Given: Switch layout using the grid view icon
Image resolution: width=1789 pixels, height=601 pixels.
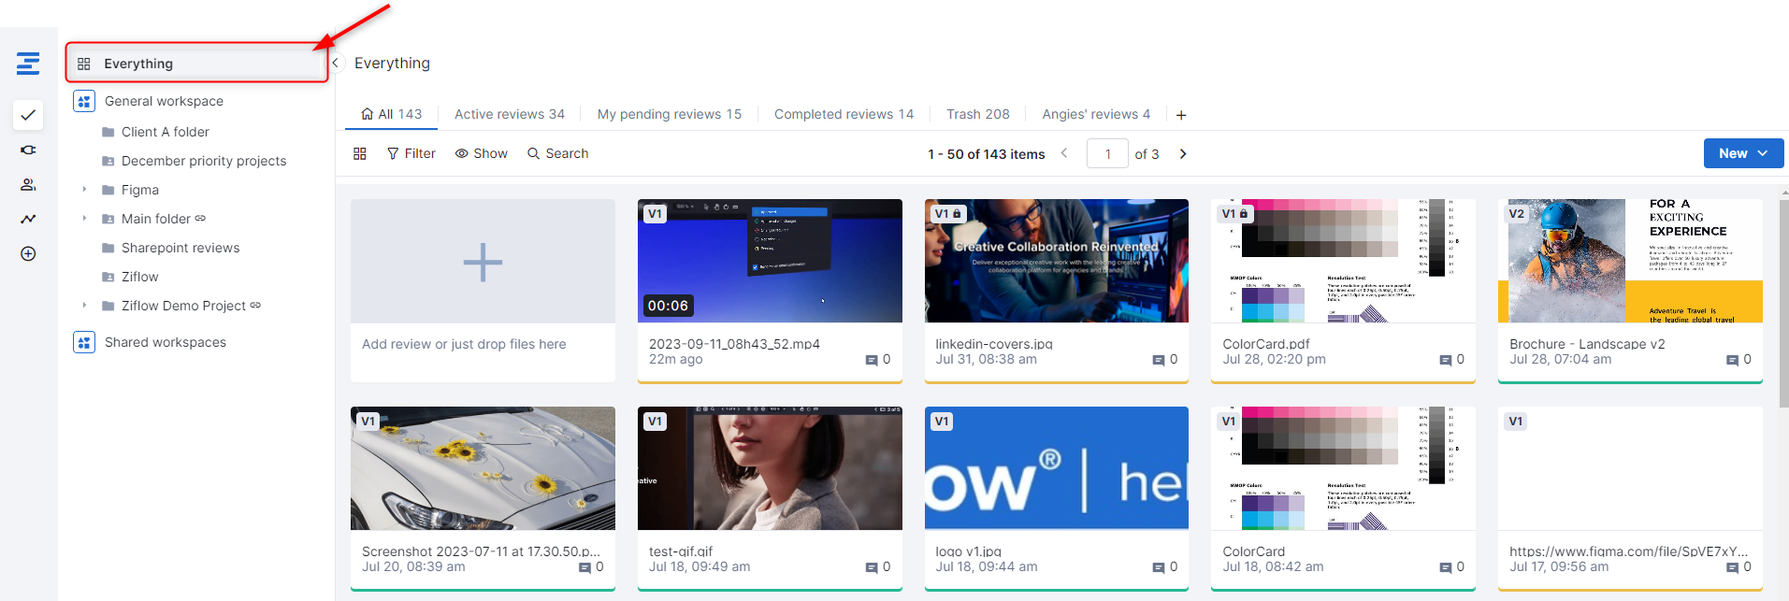Looking at the screenshot, I should pyautogui.click(x=359, y=153).
